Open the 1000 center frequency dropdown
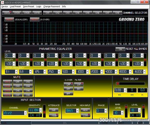This screenshot has width=150, height=125. pyautogui.click(x=87, y=72)
